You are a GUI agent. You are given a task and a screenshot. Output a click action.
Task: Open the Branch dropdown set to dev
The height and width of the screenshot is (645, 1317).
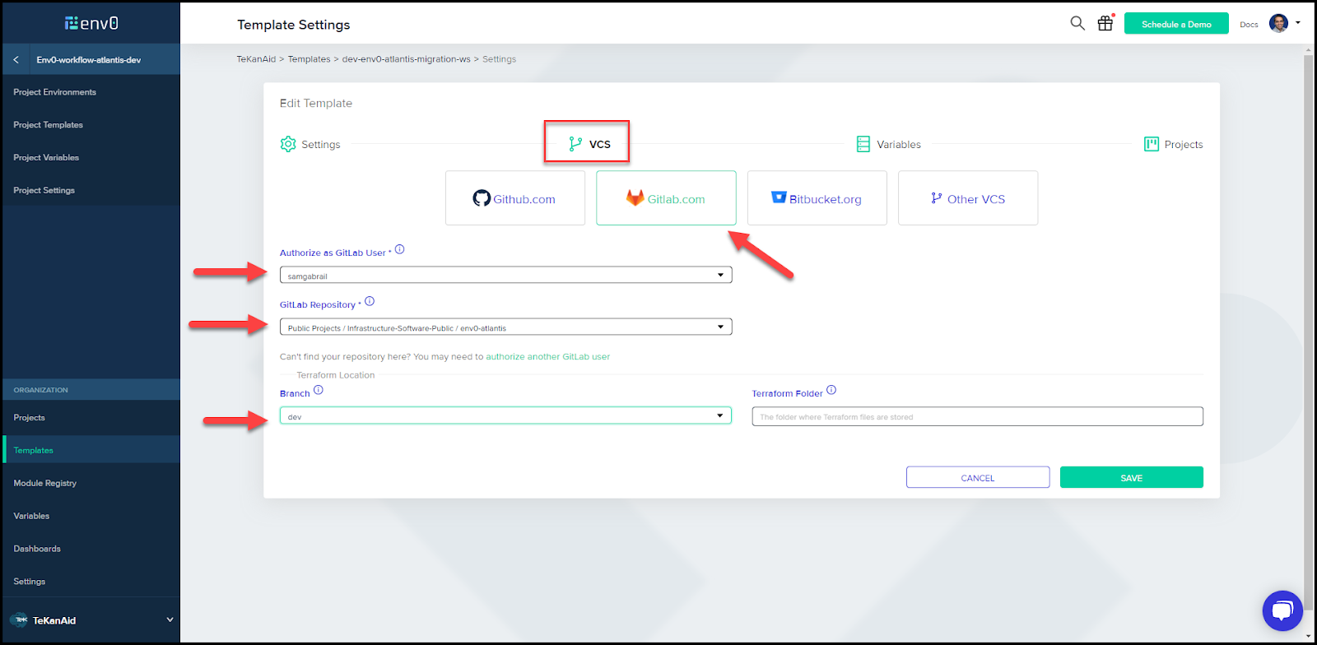(x=505, y=416)
